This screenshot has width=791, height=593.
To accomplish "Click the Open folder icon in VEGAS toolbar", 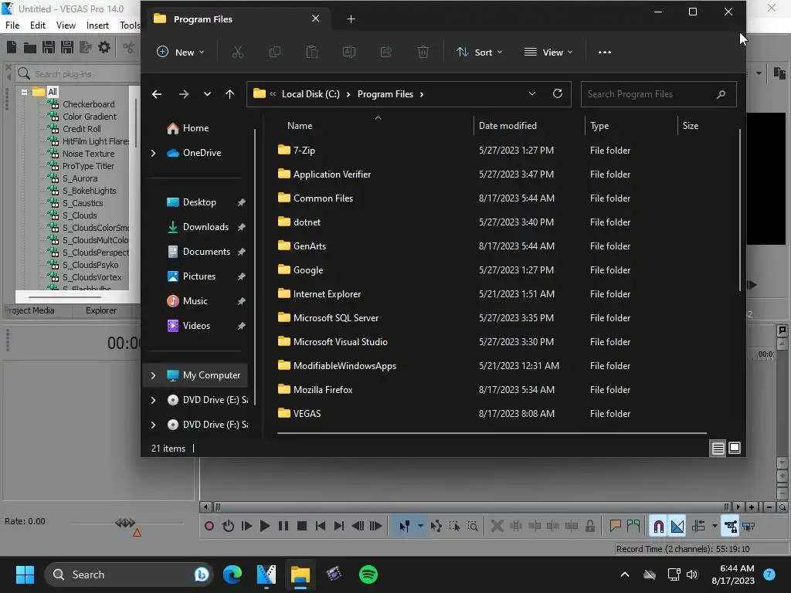I will point(30,47).
